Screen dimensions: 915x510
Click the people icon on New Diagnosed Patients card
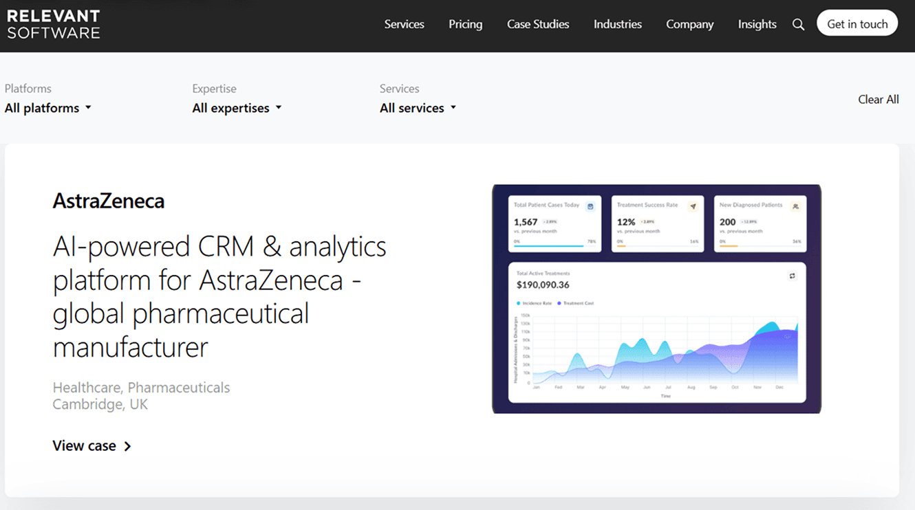click(795, 206)
